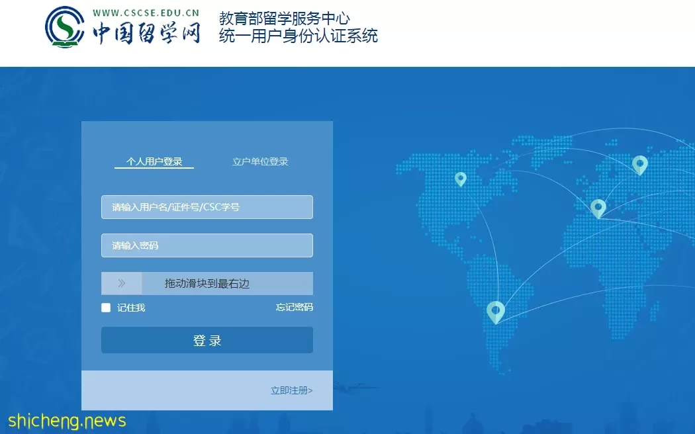Viewport: 695px width, 434px height.
Task: Click the username/ID/CSC number input field
Action: 207,207
